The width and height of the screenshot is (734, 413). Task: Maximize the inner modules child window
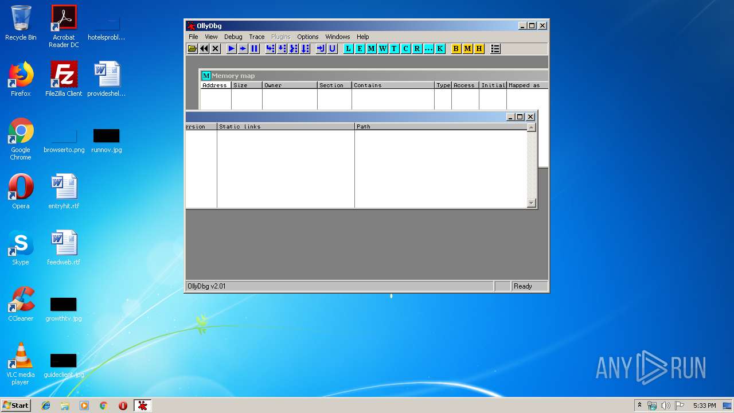pos(520,116)
